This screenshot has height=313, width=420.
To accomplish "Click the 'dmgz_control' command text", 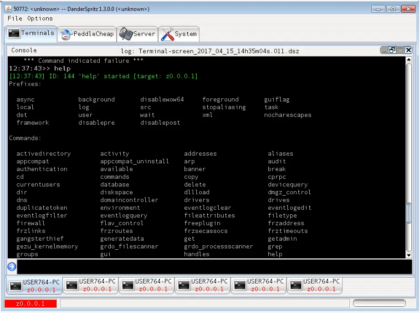I will [x=289, y=192].
